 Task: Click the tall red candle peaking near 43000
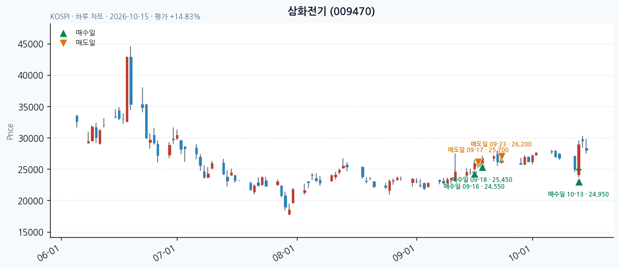click(127, 90)
